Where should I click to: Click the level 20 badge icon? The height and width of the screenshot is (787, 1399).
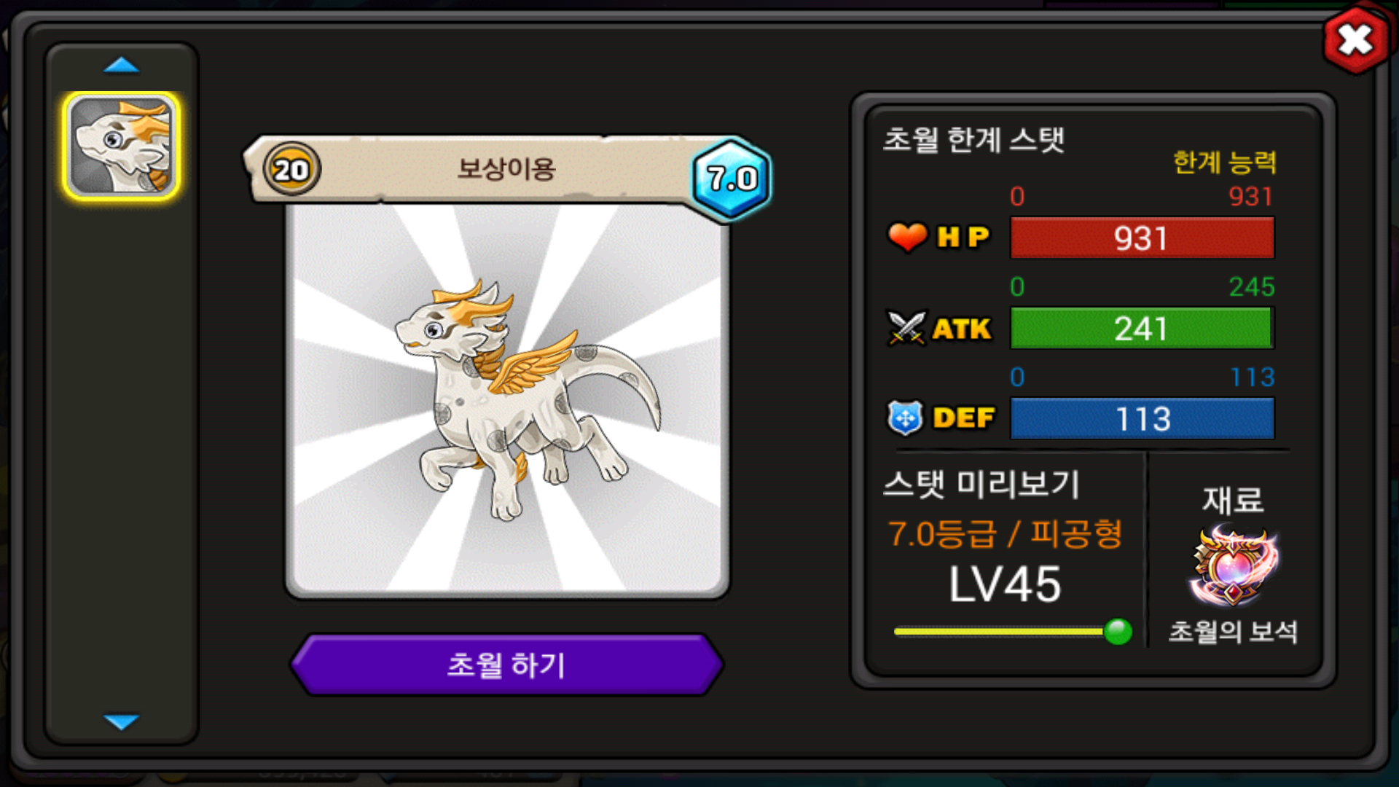pyautogui.click(x=291, y=169)
